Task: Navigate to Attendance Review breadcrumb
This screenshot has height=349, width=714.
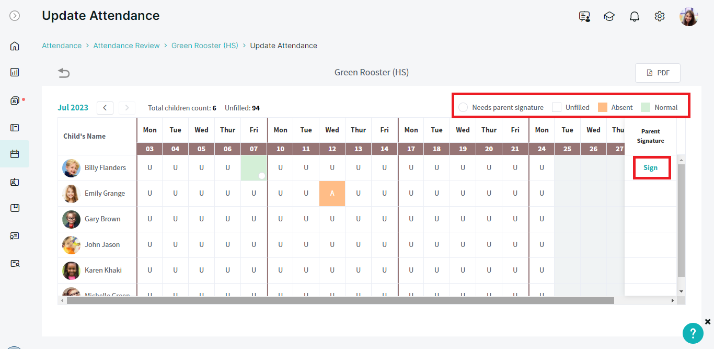Action: [x=126, y=46]
